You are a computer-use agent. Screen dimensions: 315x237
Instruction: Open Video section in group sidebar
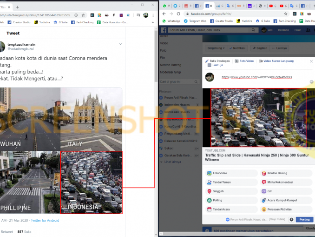(x=164, y=43)
